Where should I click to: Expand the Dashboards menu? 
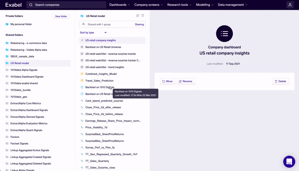point(120,5)
